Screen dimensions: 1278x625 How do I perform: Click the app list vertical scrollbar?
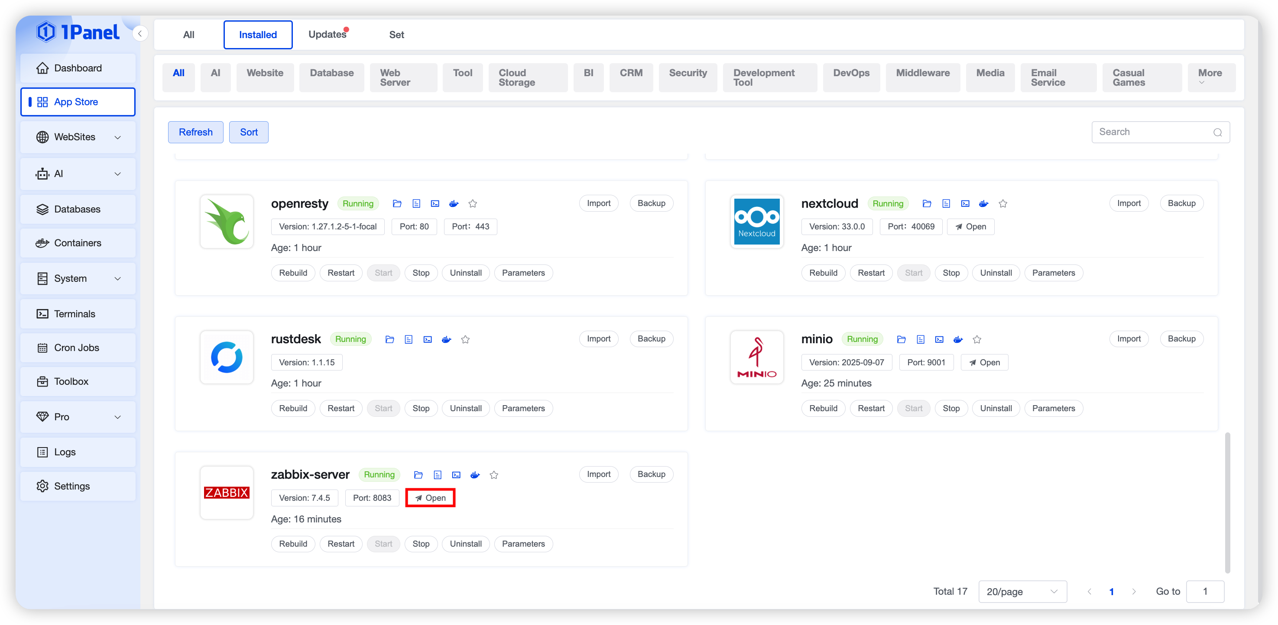click(x=1227, y=502)
